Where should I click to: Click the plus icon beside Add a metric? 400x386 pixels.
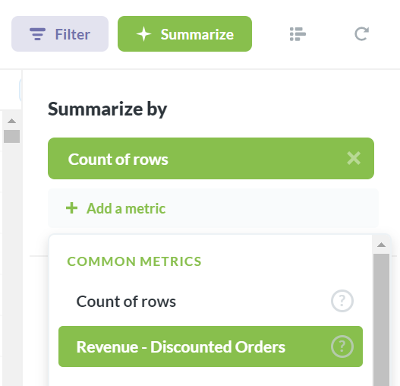(x=71, y=208)
